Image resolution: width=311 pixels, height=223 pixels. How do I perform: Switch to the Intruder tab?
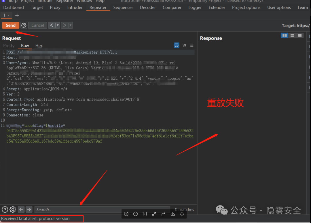75,7
